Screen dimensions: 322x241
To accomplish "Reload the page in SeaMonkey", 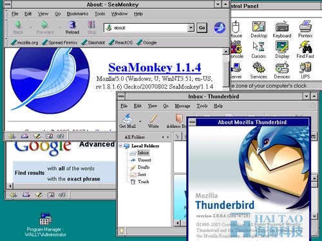I will tap(72, 28).
